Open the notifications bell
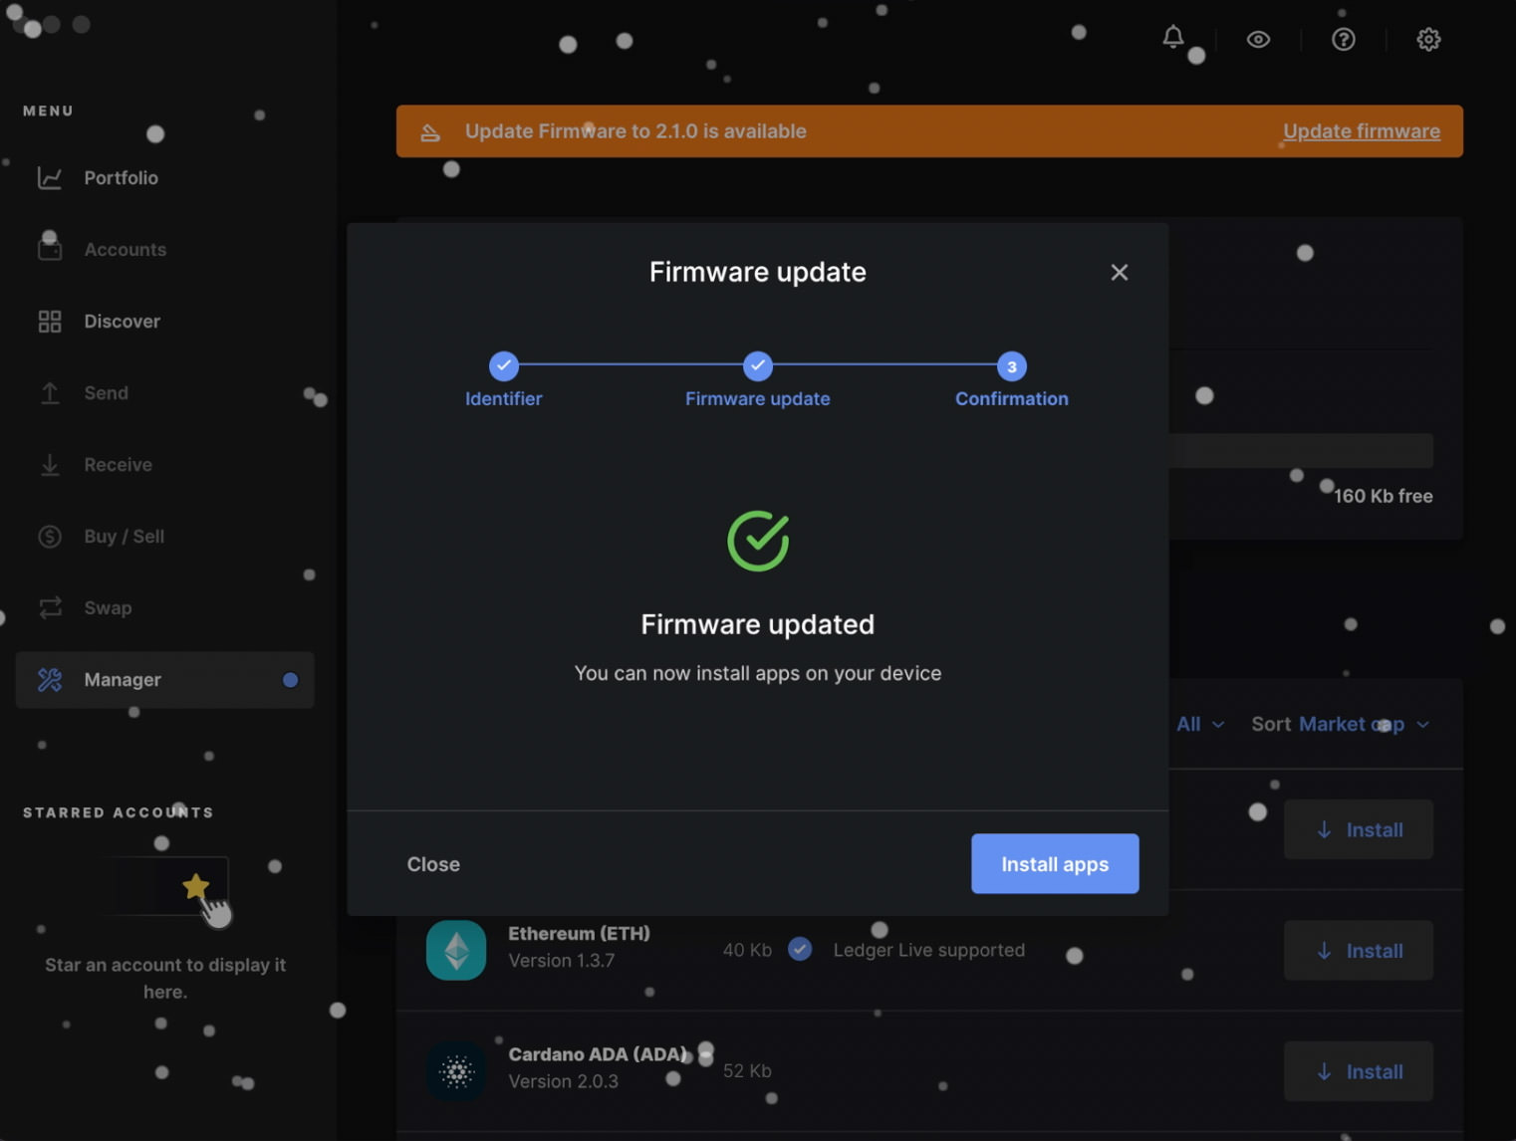This screenshot has width=1516, height=1141. (x=1173, y=38)
